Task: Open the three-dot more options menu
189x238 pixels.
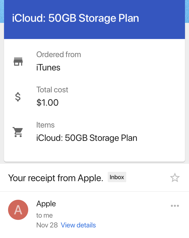Action: 175,206
